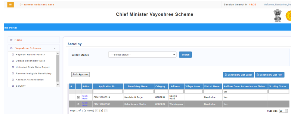291x114 pixels.
Task: Click Here link for Hemlata H Barje
Action: point(85,97)
